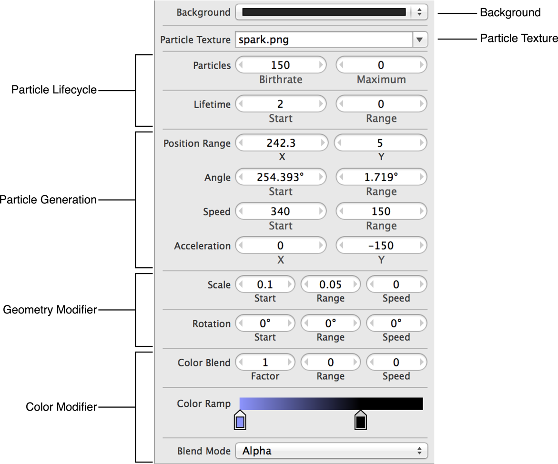Screen dimensions: 558x464
Task: Increase the Lifetime Range value
Action: [422, 104]
